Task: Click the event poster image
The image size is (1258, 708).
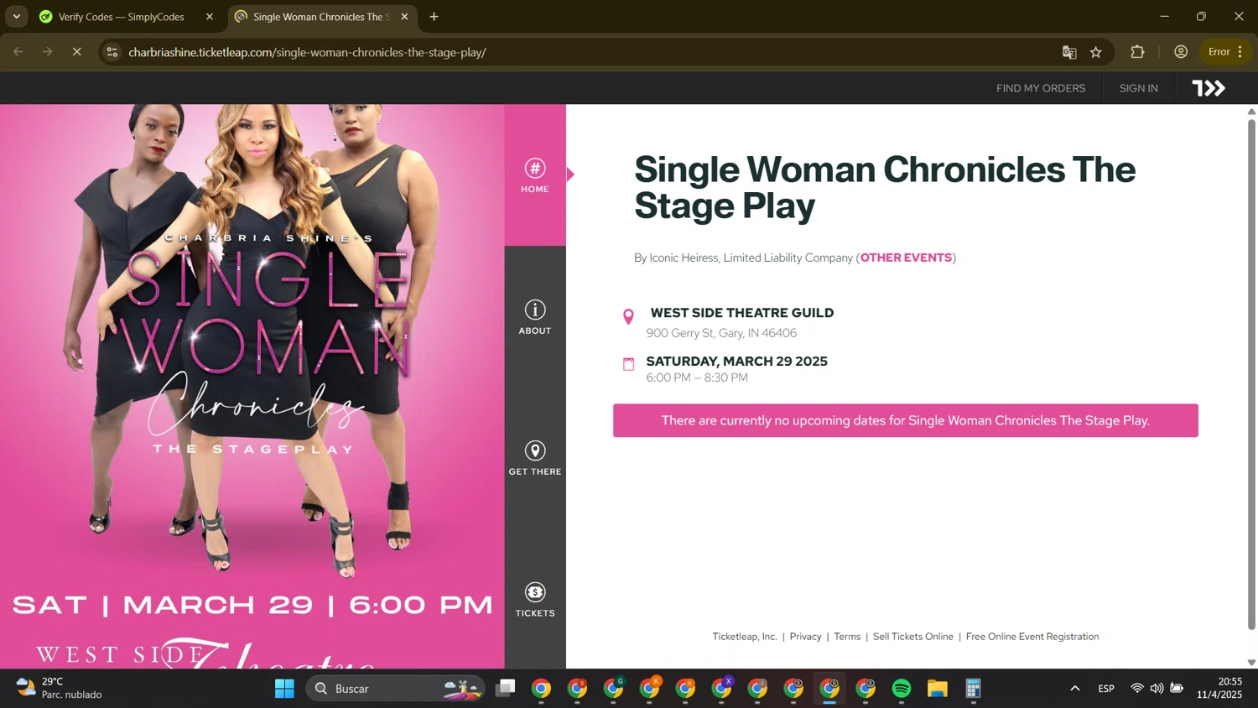Action: click(x=252, y=387)
